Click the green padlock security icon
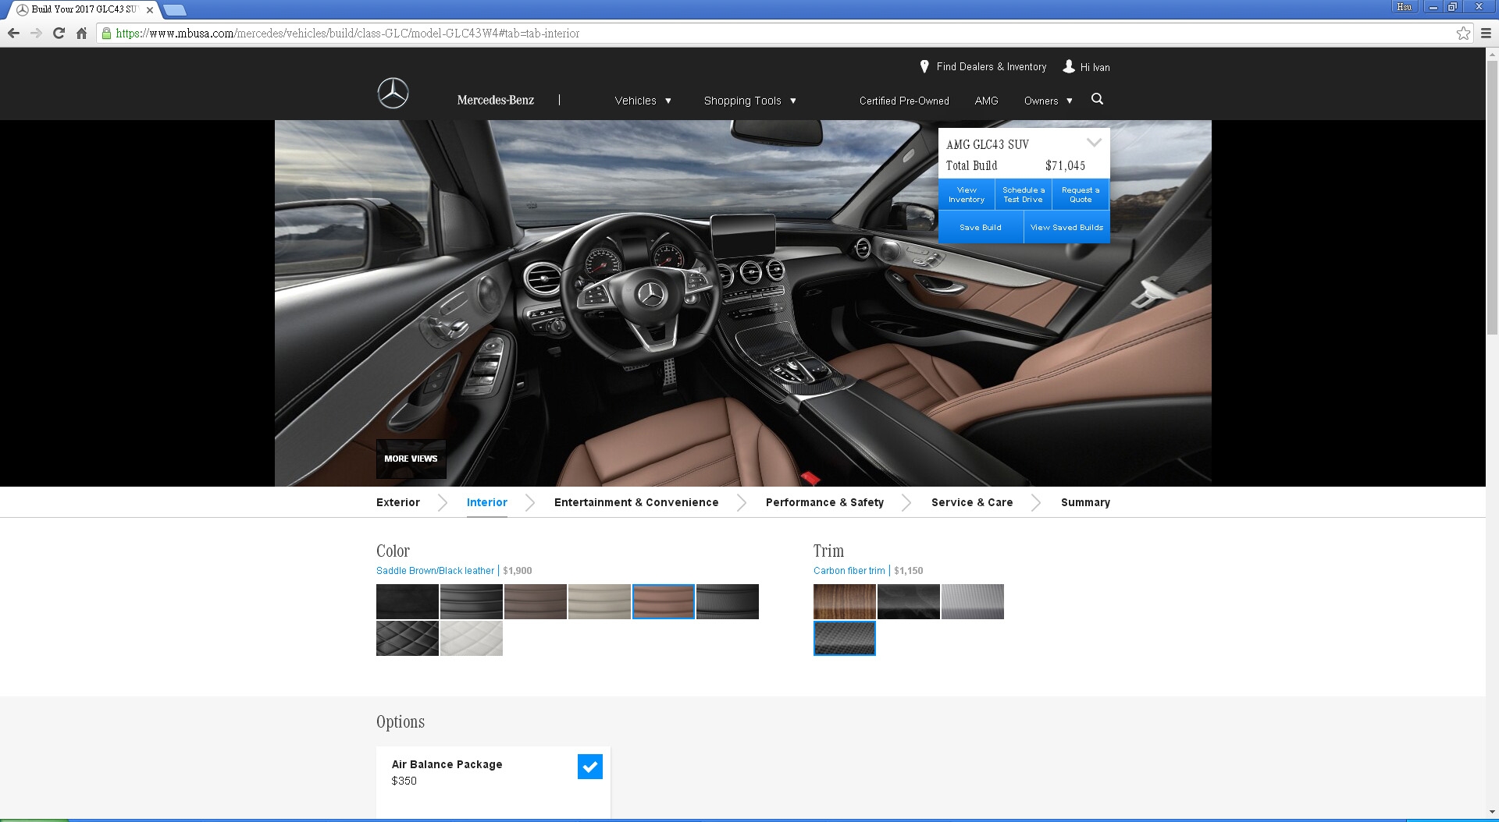Screen dimensions: 1499x822 (x=107, y=33)
